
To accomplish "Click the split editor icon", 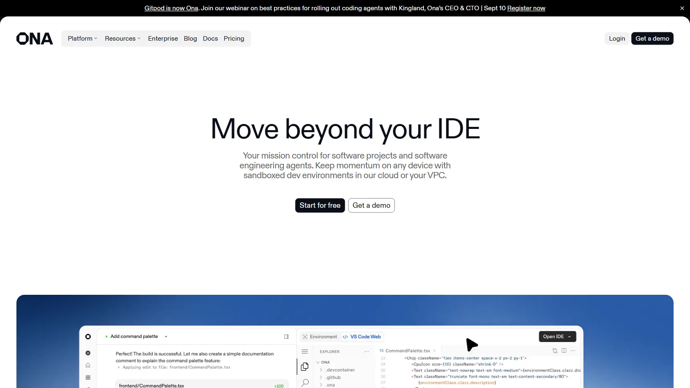I will tap(564, 351).
